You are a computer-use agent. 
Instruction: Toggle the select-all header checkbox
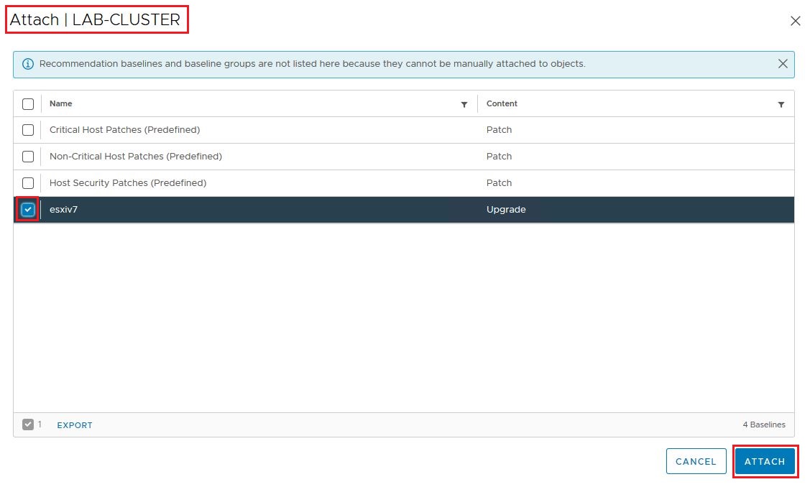tap(28, 104)
